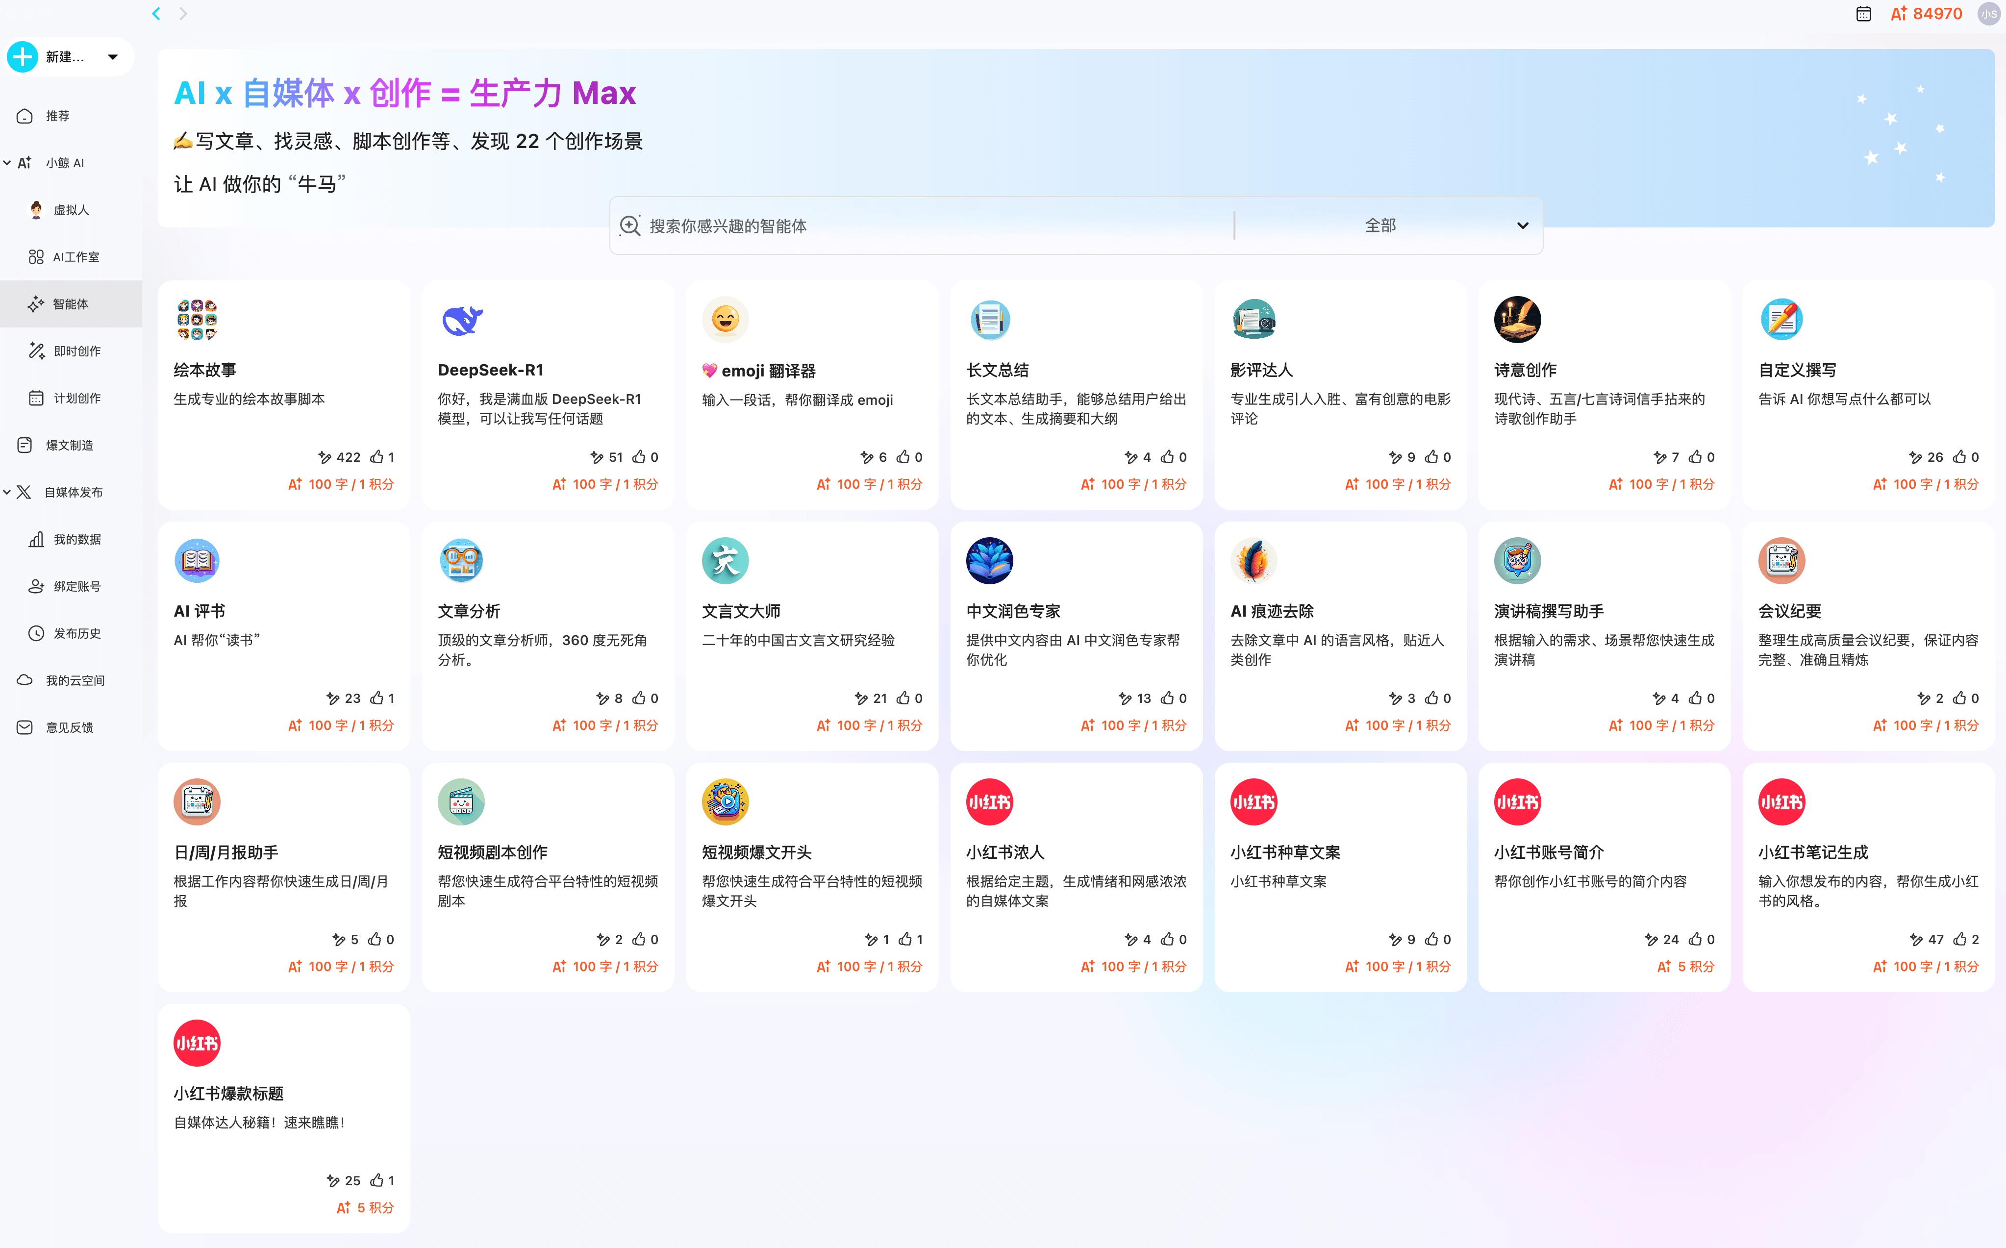Click the calendar icon in top bar

click(x=1863, y=14)
